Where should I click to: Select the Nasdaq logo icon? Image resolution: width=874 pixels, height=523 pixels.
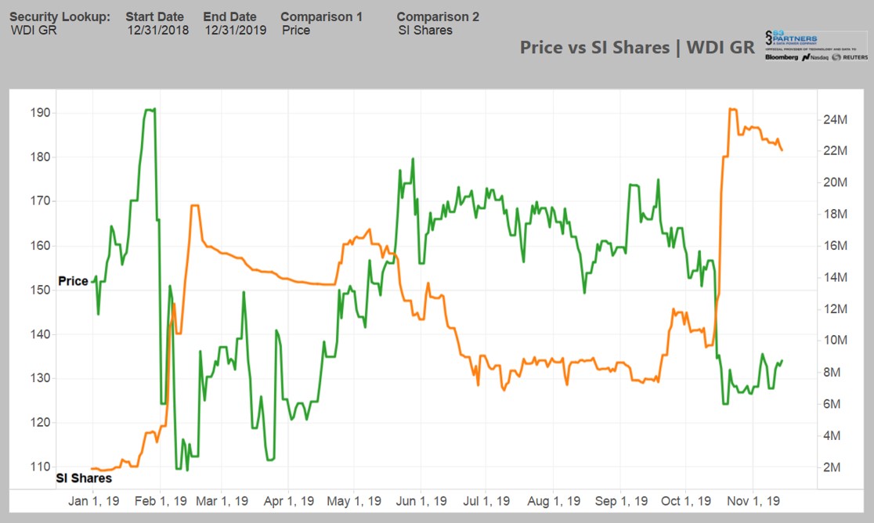tap(805, 56)
